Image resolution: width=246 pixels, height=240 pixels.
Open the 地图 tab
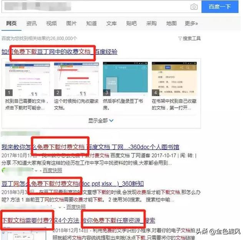[x=171, y=23]
